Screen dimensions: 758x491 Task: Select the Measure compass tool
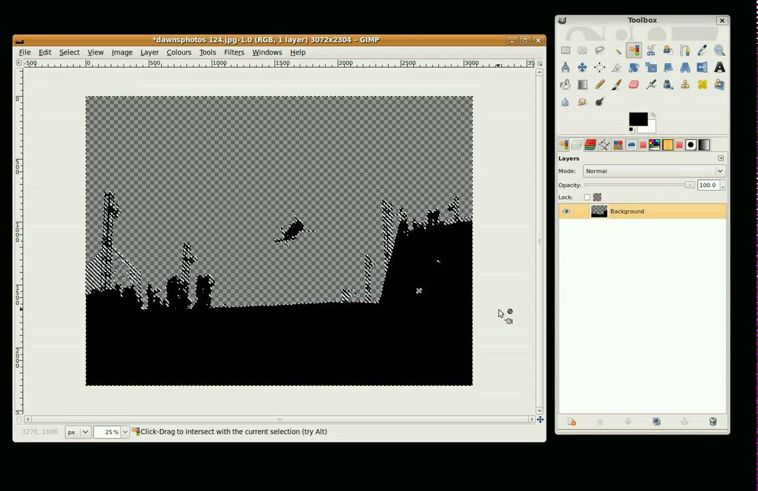pos(565,68)
